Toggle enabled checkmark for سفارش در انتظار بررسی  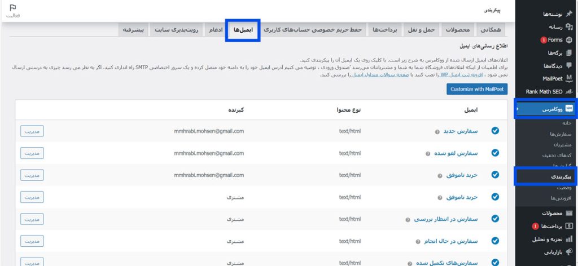(495, 219)
